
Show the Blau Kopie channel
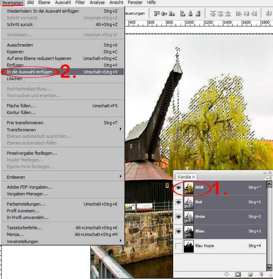point(178,246)
